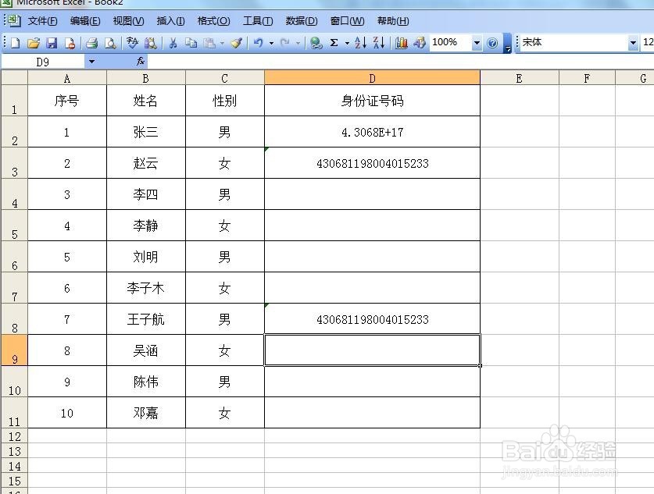Select column D header
Viewport: 654px width, 494px height.
click(372, 78)
